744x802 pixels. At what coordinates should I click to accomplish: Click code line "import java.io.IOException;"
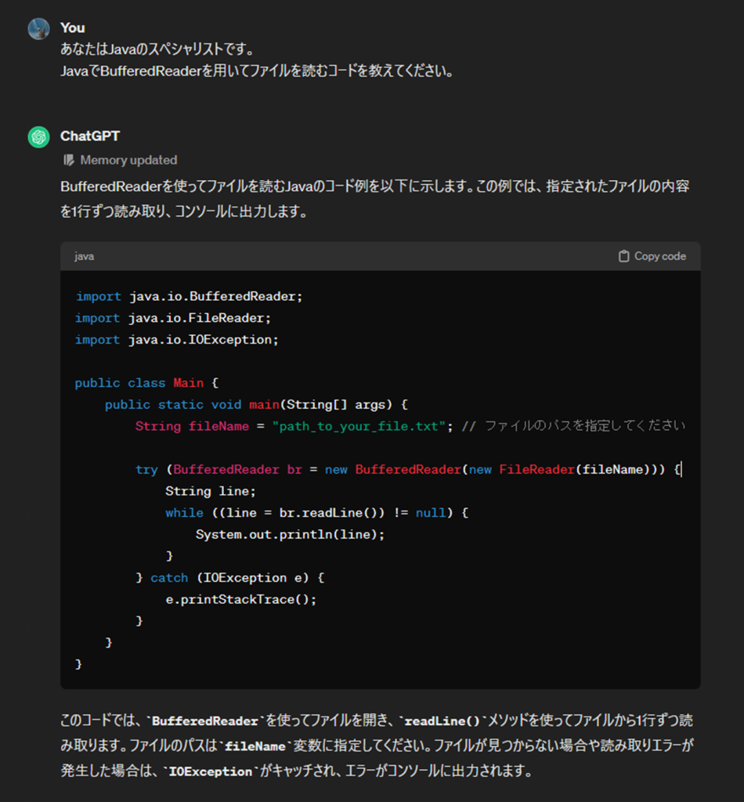click(x=177, y=340)
